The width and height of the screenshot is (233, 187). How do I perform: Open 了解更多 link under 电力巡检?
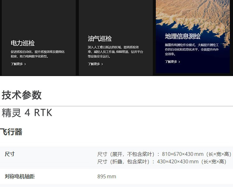16,64
